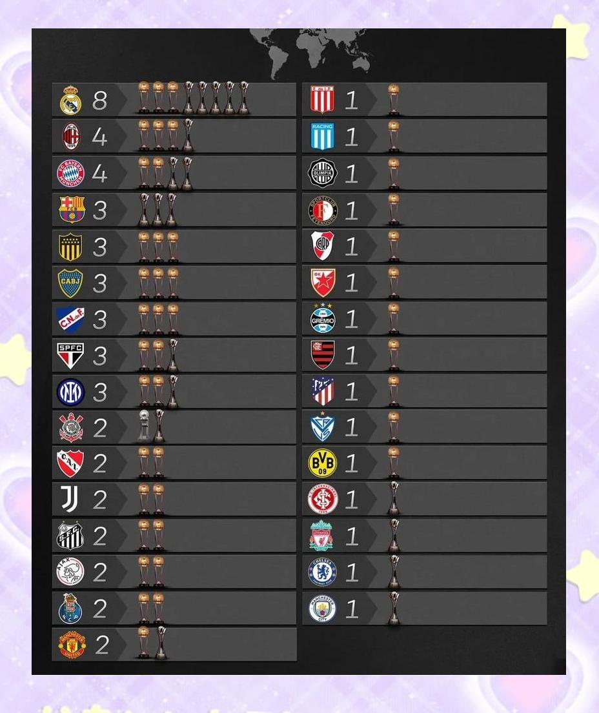Click the Liverpool crest

pyautogui.click(x=321, y=536)
